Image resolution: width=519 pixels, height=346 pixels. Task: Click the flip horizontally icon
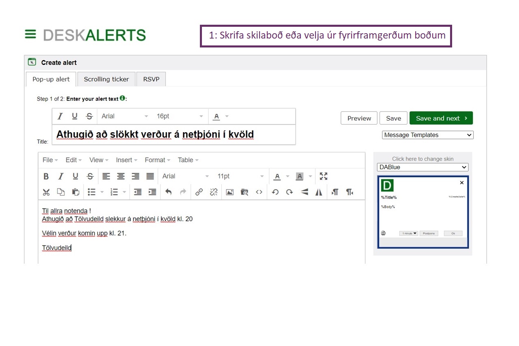[319, 192]
